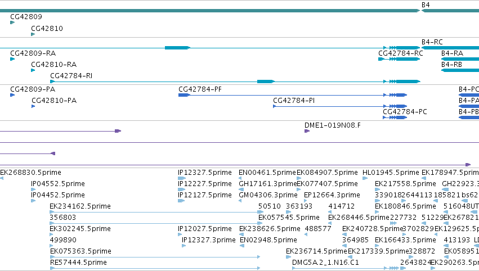Click the IP12027.5prime EST label
This screenshot has height=271, width=479.
coord(205,229)
